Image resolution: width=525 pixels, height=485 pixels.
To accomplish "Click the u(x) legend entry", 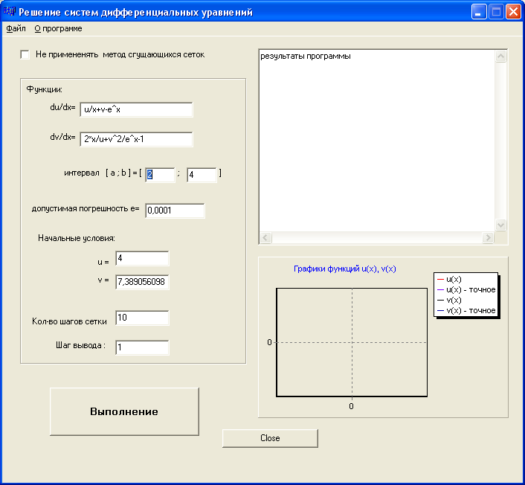I will (x=449, y=280).
